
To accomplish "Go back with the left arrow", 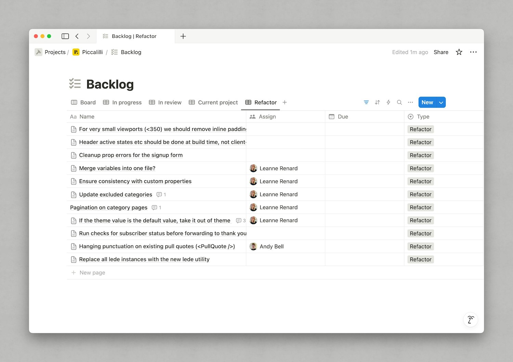I will pyautogui.click(x=77, y=36).
